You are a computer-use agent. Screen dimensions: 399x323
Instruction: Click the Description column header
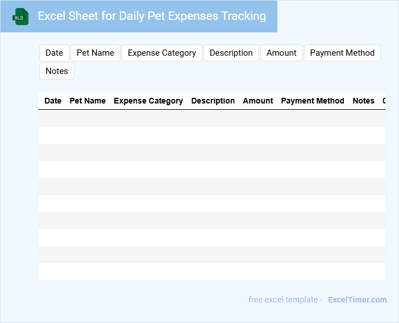pos(213,101)
